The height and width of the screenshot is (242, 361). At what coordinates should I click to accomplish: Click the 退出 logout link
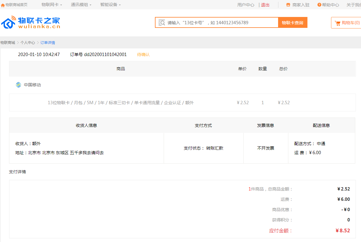coord(265,5)
